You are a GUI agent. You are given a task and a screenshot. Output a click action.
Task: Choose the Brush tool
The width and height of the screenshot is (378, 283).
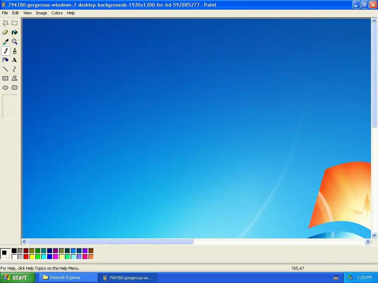pos(15,51)
